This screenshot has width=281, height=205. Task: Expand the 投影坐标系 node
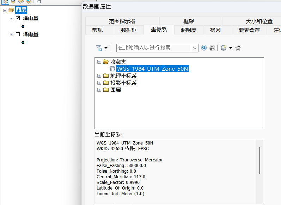click(x=99, y=83)
